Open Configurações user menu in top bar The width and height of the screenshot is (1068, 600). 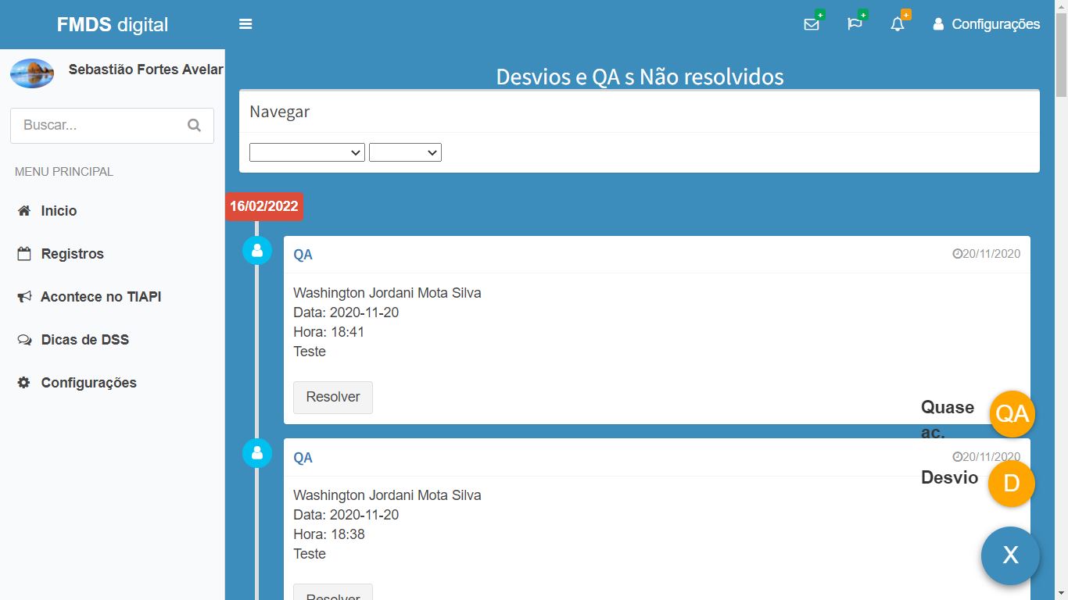[x=986, y=24]
